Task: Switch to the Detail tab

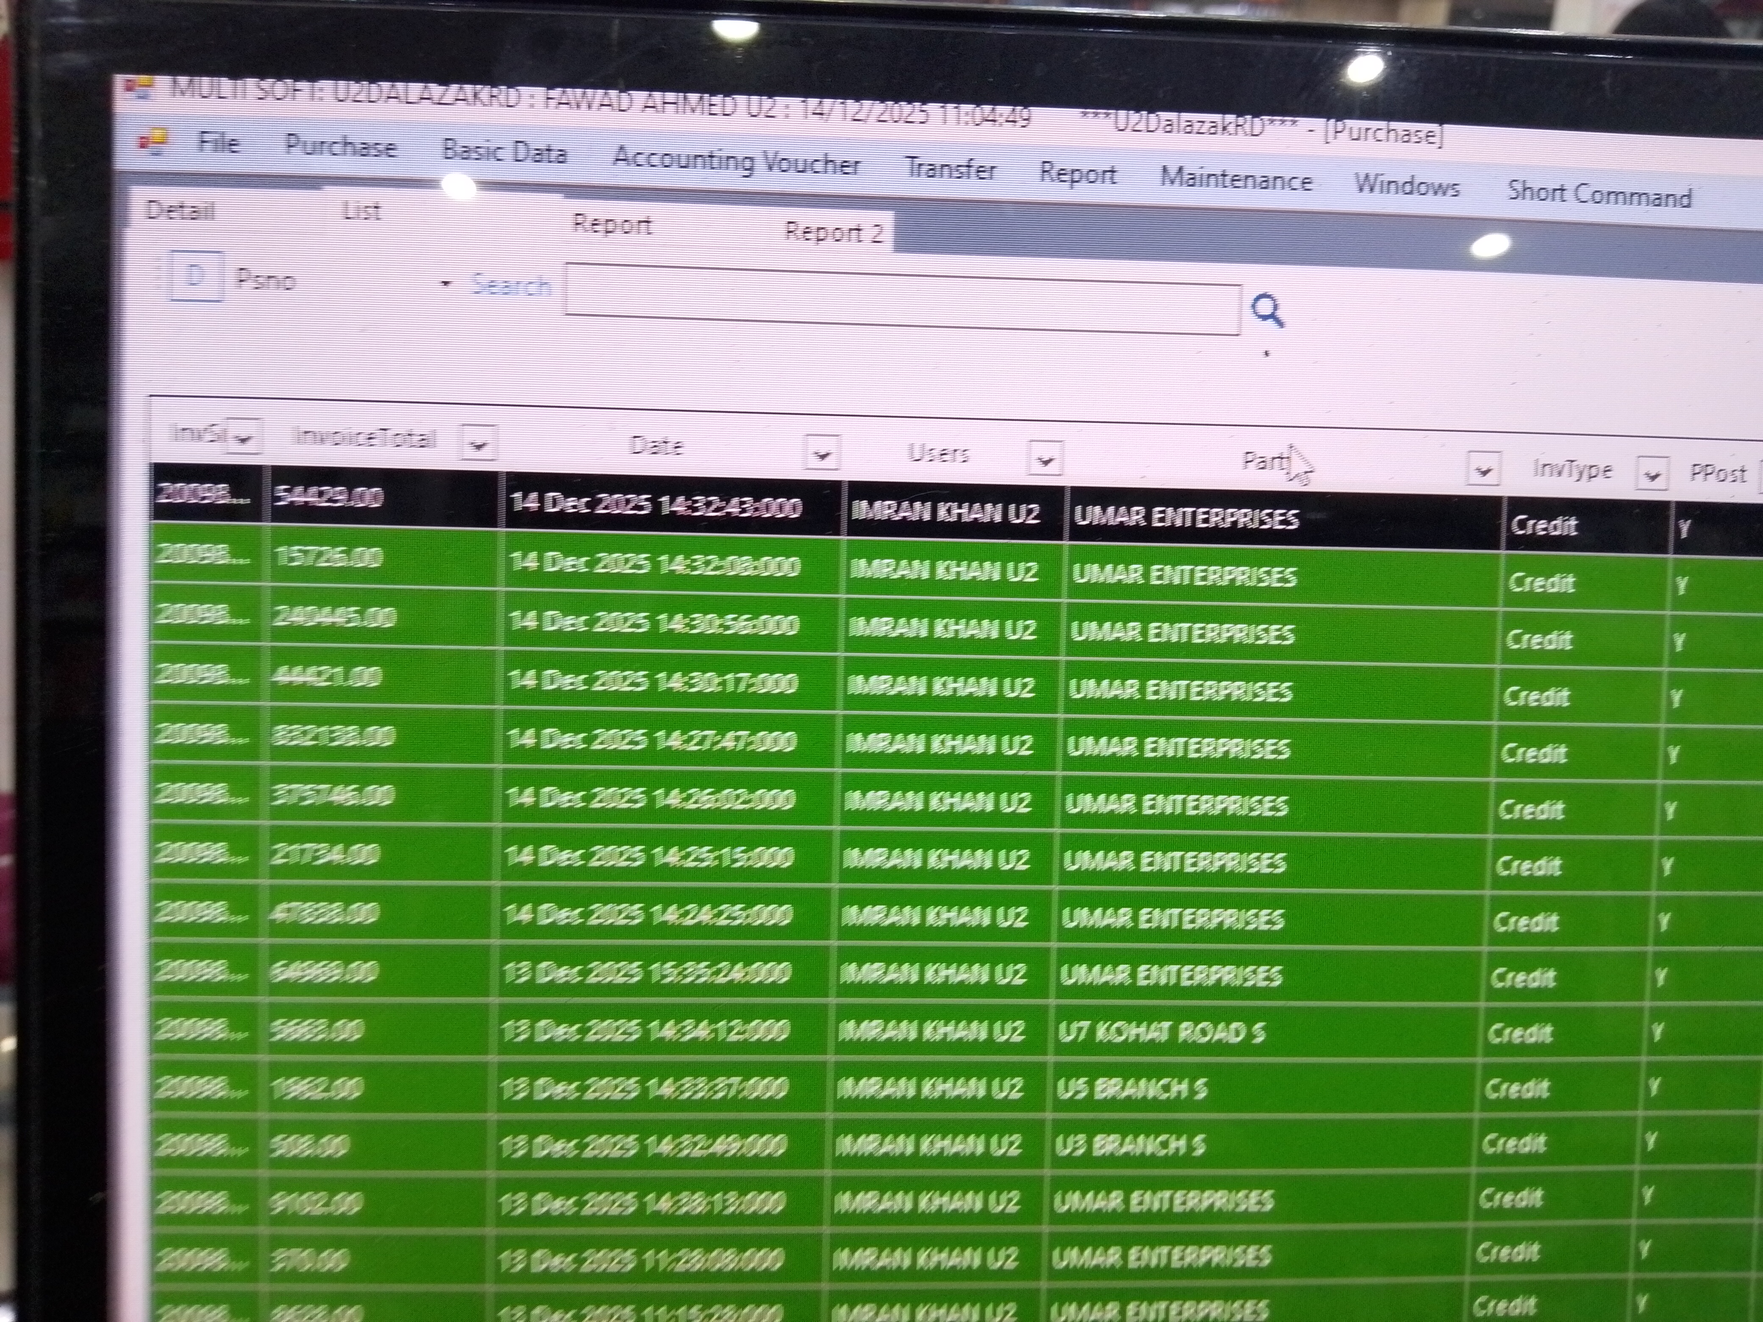Action: pos(180,210)
